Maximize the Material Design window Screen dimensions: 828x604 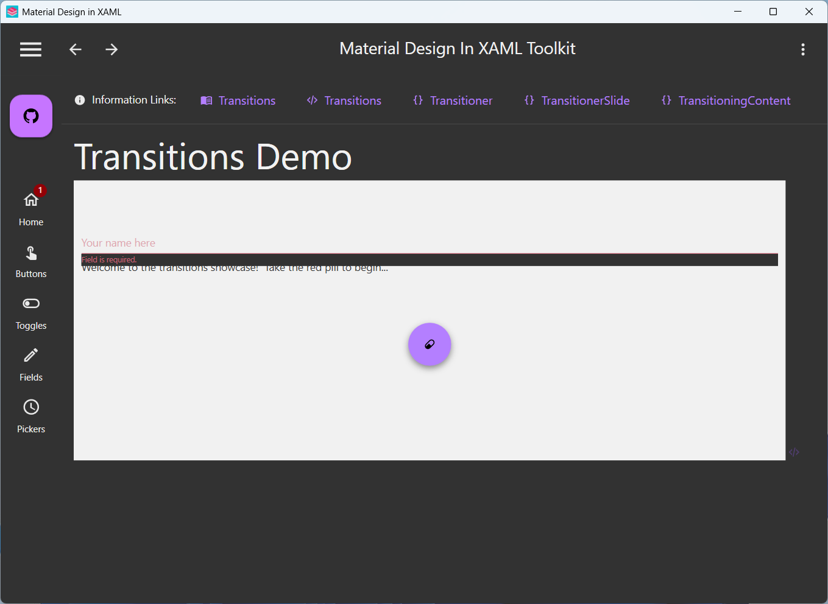point(773,12)
